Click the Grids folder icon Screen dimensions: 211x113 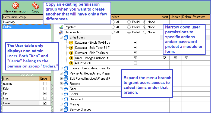coord(66,89)
